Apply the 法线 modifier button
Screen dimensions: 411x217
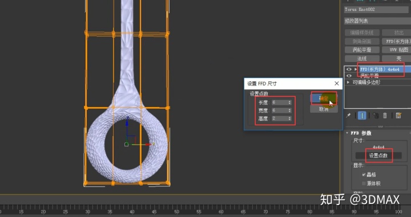[x=362, y=59]
